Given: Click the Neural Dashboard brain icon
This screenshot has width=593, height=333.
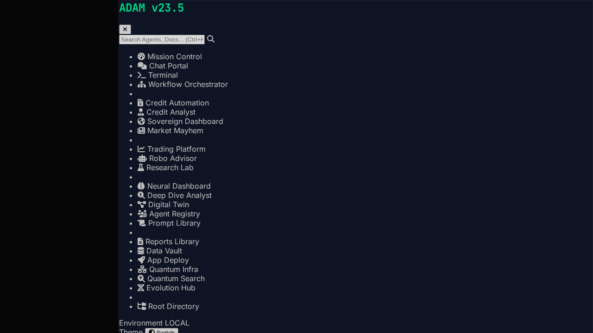Looking at the screenshot, I should 141,186.
